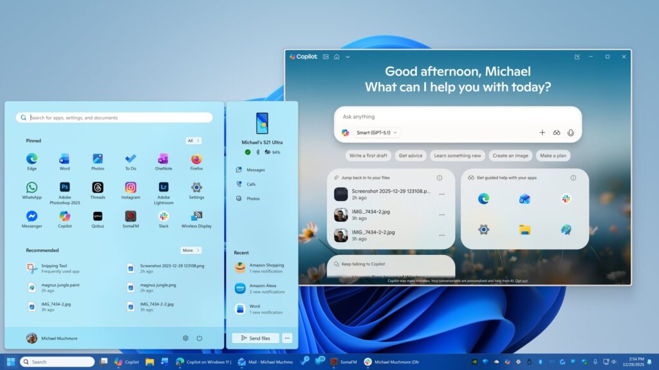Click the Copilot home icon in title bar
The width and height of the screenshot is (659, 370).
[x=337, y=57]
